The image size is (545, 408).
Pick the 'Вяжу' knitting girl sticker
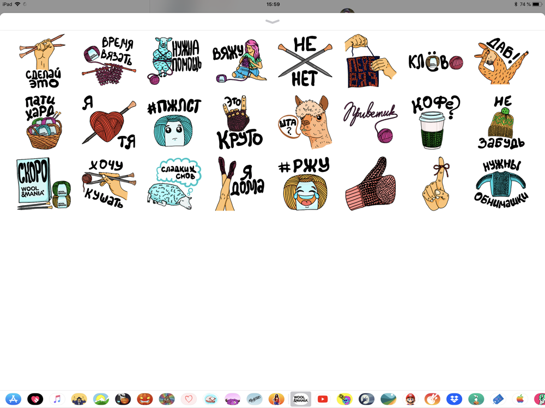coord(239,61)
